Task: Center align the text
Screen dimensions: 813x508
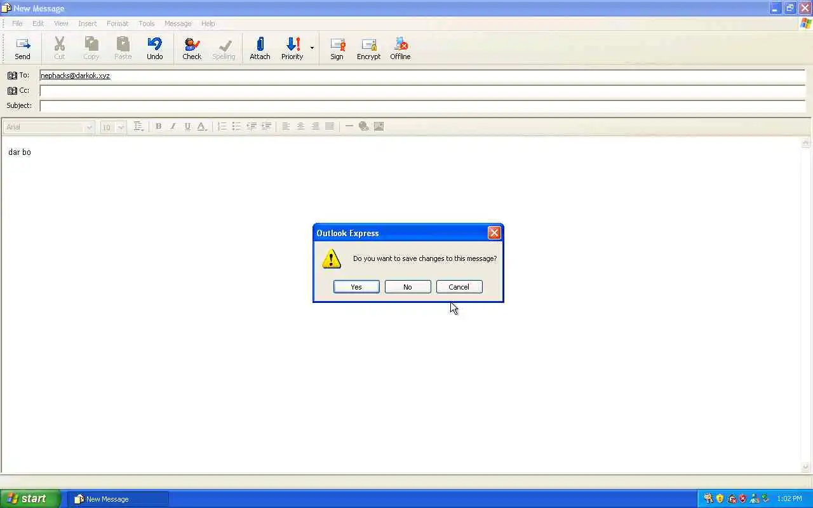Action: [x=300, y=126]
